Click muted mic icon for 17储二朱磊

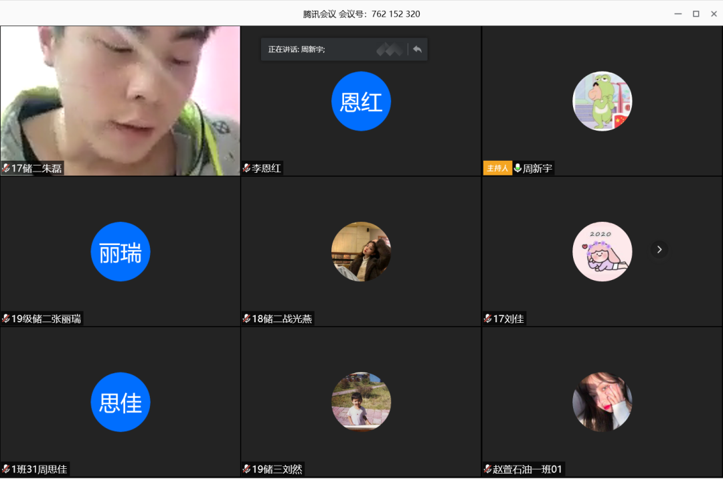[x=6, y=169]
